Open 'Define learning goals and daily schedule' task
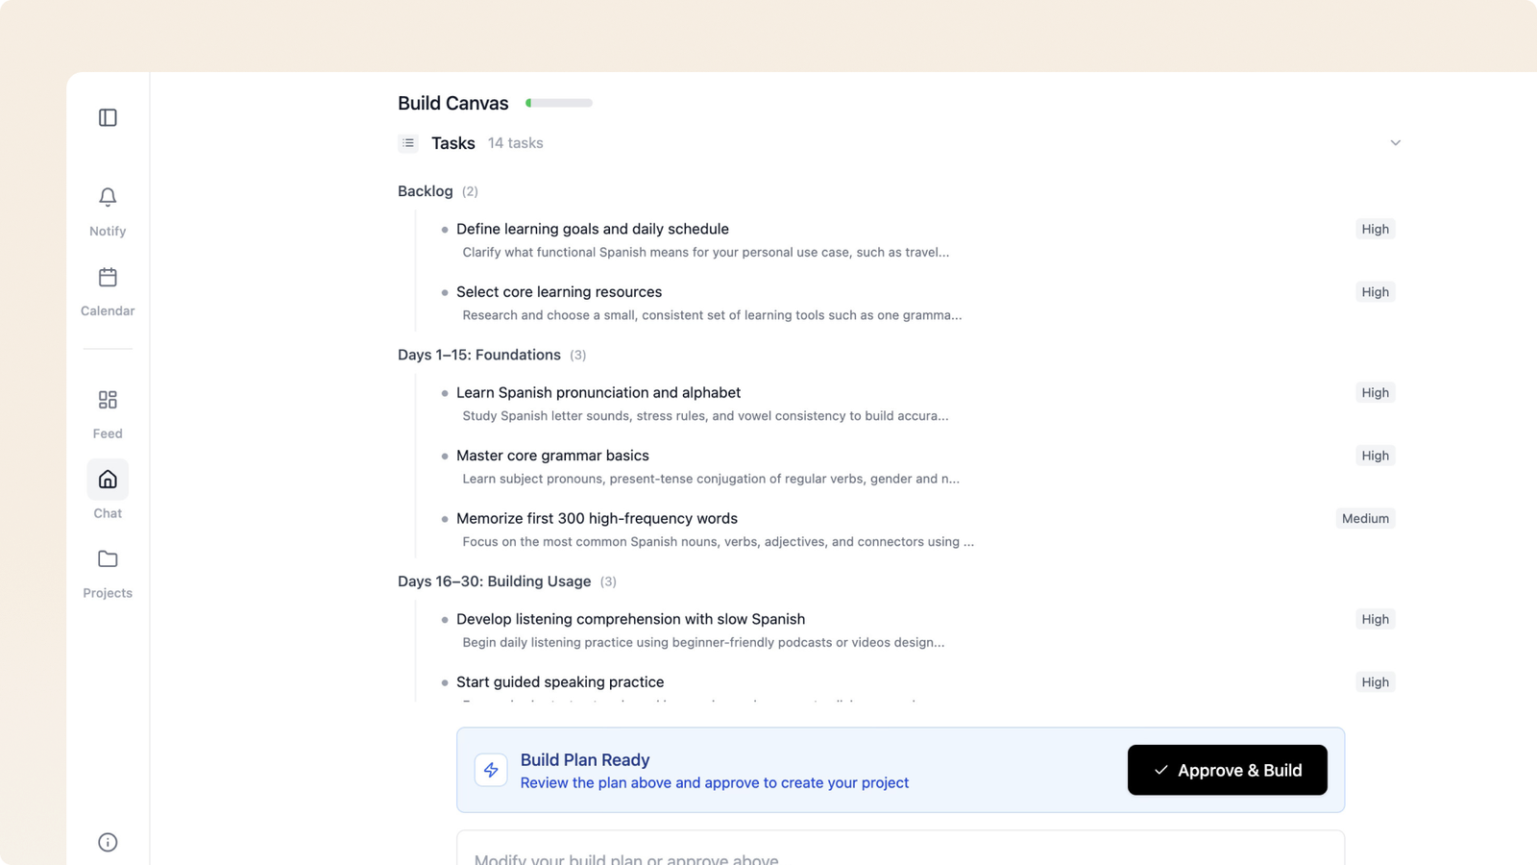1537x865 pixels. (592, 229)
